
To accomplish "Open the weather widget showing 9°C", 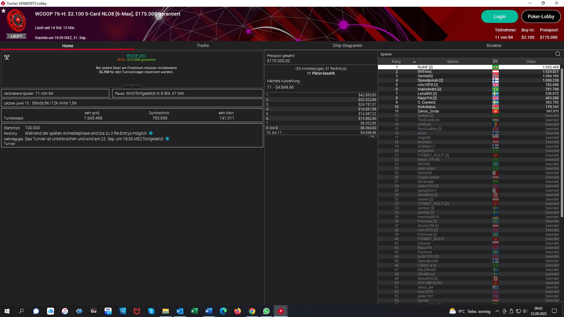I will pyautogui.click(x=470, y=311).
